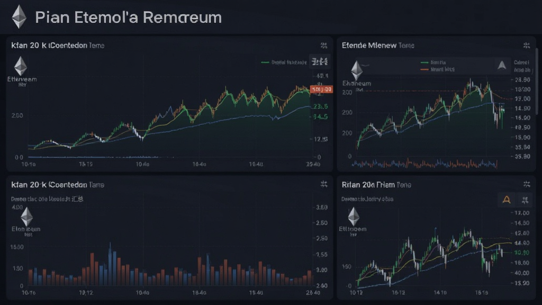Click the vertical scrollbar at the right edge
The width and height of the screenshot is (542, 305).
click(x=537, y=81)
